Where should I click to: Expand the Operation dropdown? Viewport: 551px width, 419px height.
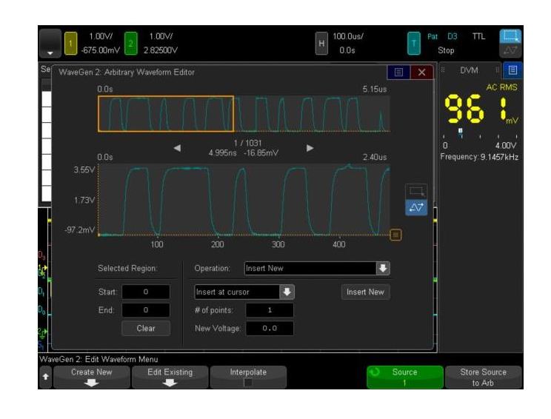coord(383,268)
